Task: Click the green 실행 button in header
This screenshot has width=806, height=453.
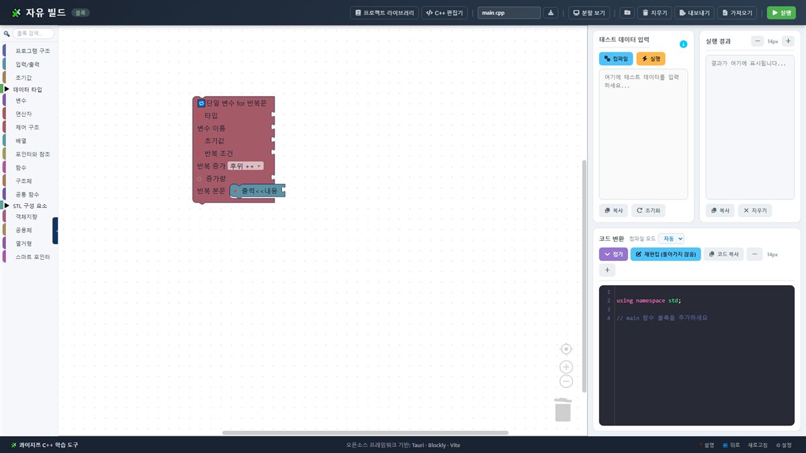Action: click(782, 13)
